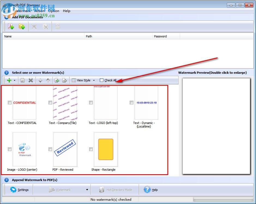256x204 pixels.
Task: Move watermark down using the down arrow icon
Action: point(40,80)
